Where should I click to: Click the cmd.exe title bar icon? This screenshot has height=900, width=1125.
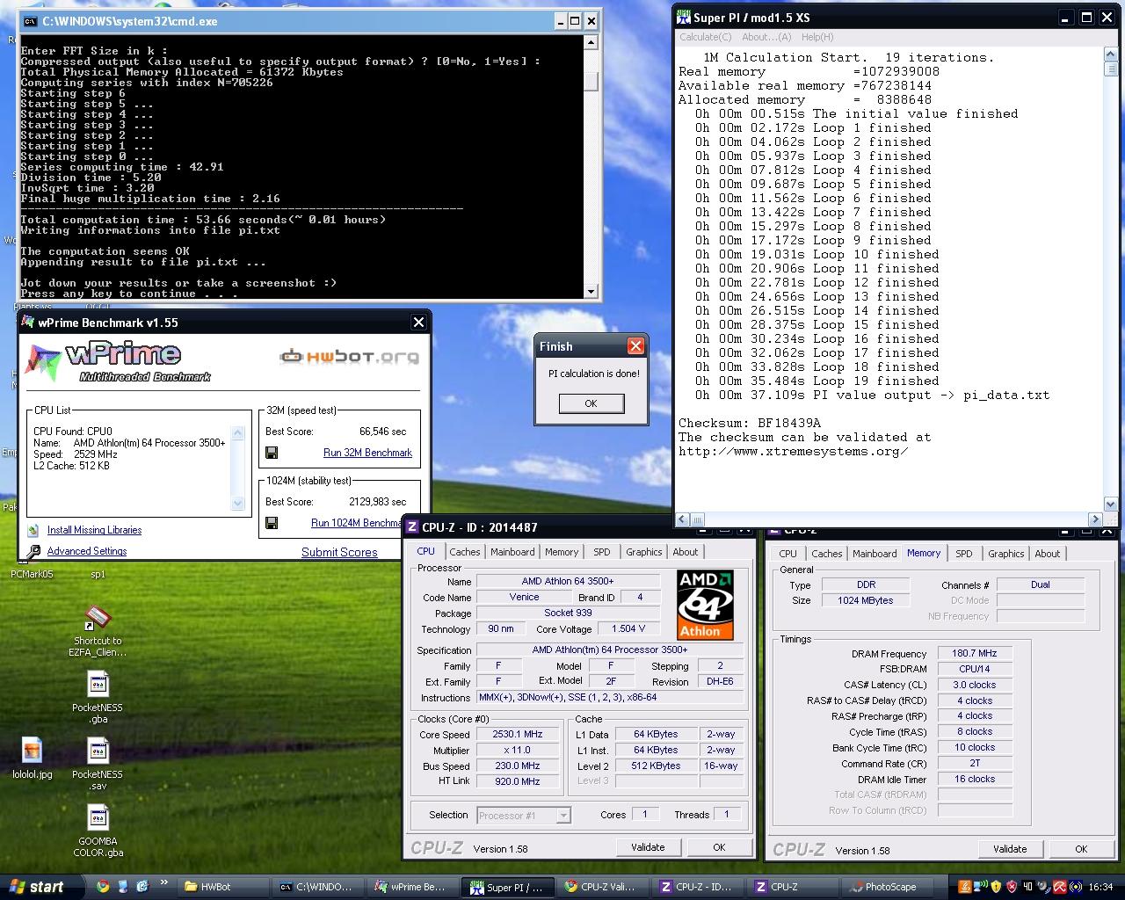pyautogui.click(x=30, y=21)
